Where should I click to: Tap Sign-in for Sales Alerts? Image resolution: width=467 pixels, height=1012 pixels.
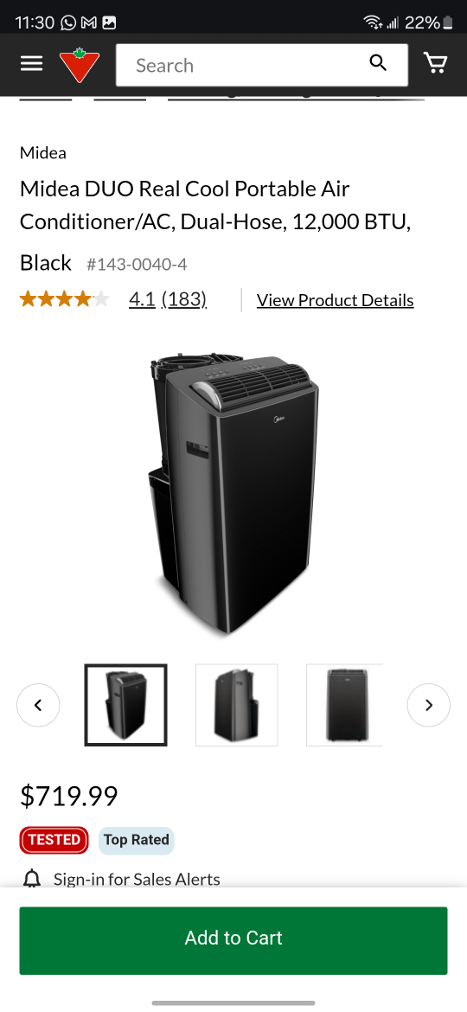(x=137, y=879)
